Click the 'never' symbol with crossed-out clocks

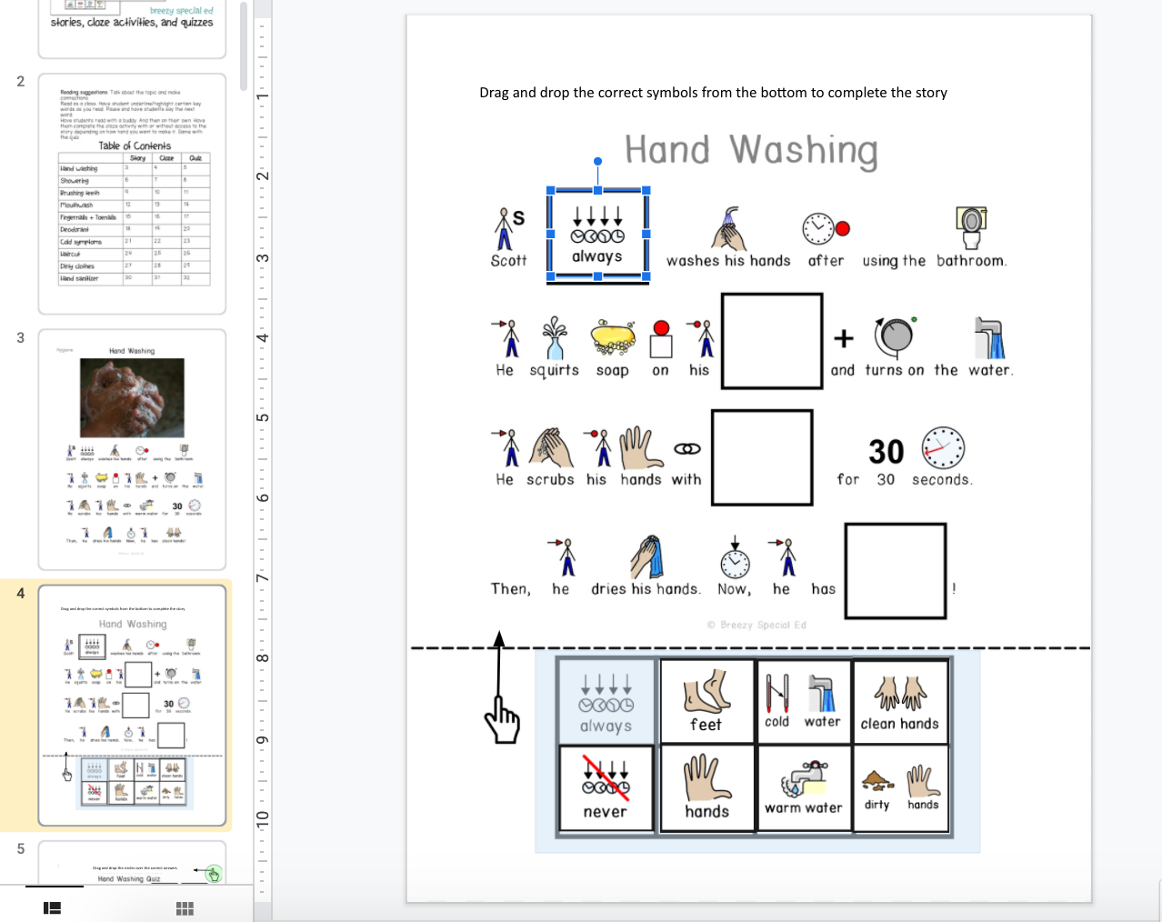click(x=605, y=787)
